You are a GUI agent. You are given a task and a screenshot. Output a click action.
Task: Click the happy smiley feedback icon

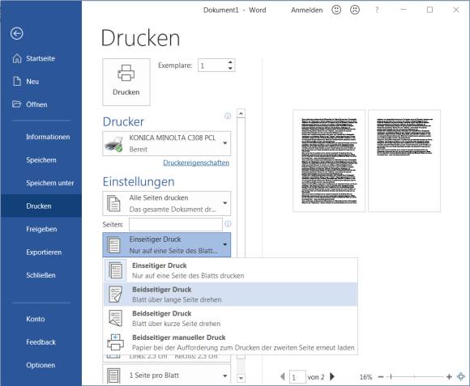336,10
